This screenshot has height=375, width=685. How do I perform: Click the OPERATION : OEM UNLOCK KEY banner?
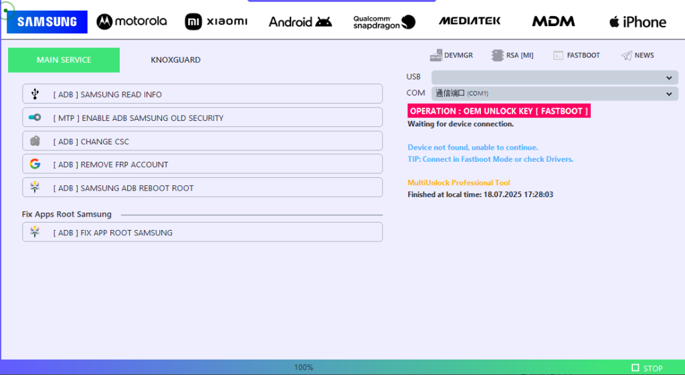[499, 111]
